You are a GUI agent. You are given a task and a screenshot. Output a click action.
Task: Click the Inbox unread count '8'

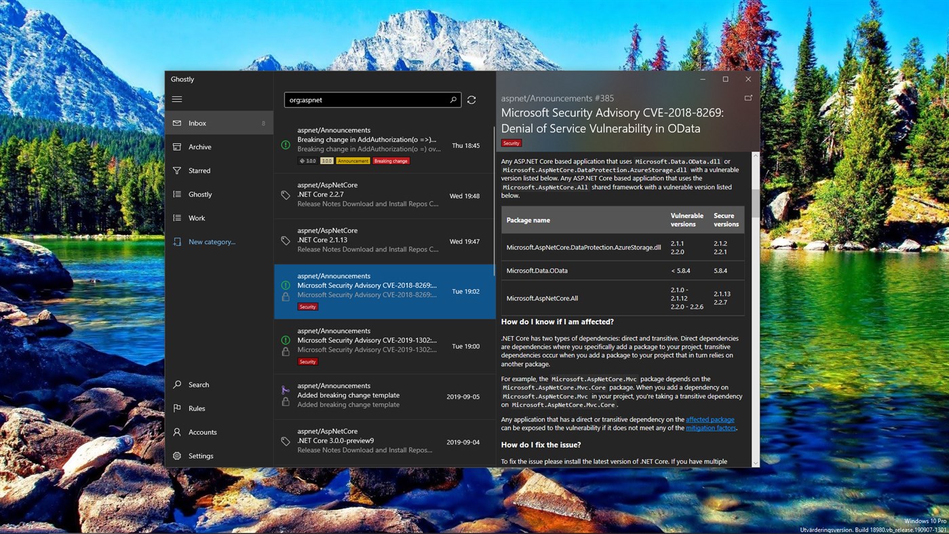click(263, 123)
